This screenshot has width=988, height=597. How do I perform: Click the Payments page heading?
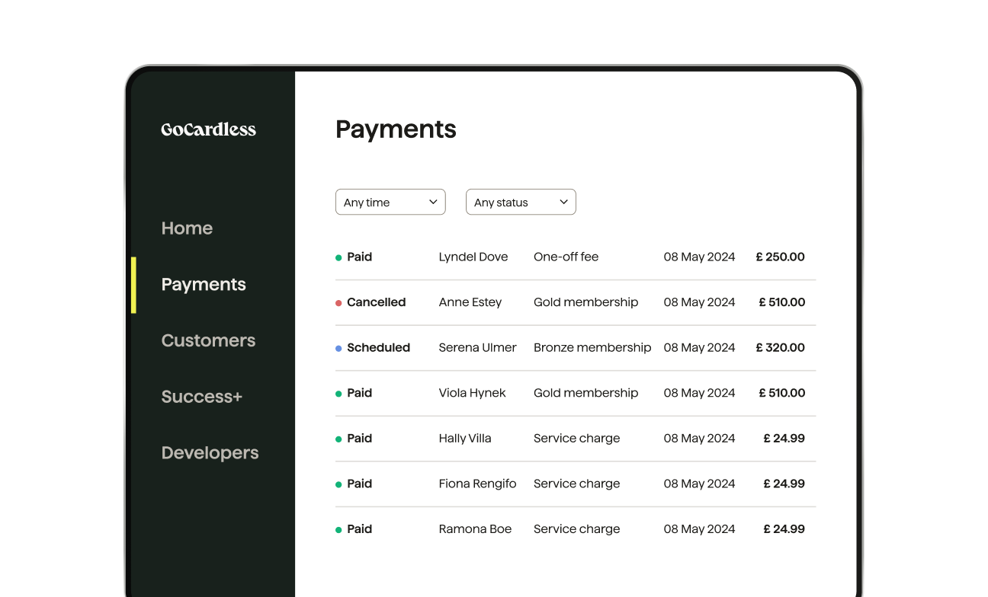coord(396,129)
